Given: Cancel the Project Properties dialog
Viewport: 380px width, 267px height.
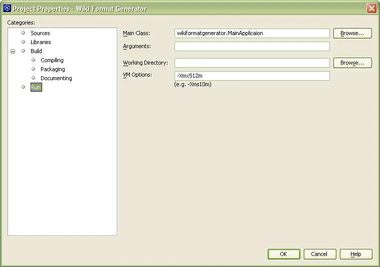Looking at the screenshot, I should point(320,254).
